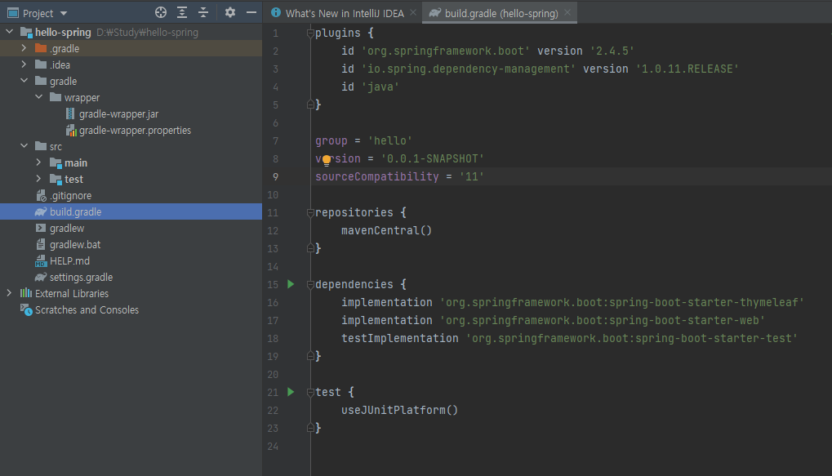Viewport: 832px width, 476px height.
Task: Open the Project view dropdown
Action: (63, 13)
